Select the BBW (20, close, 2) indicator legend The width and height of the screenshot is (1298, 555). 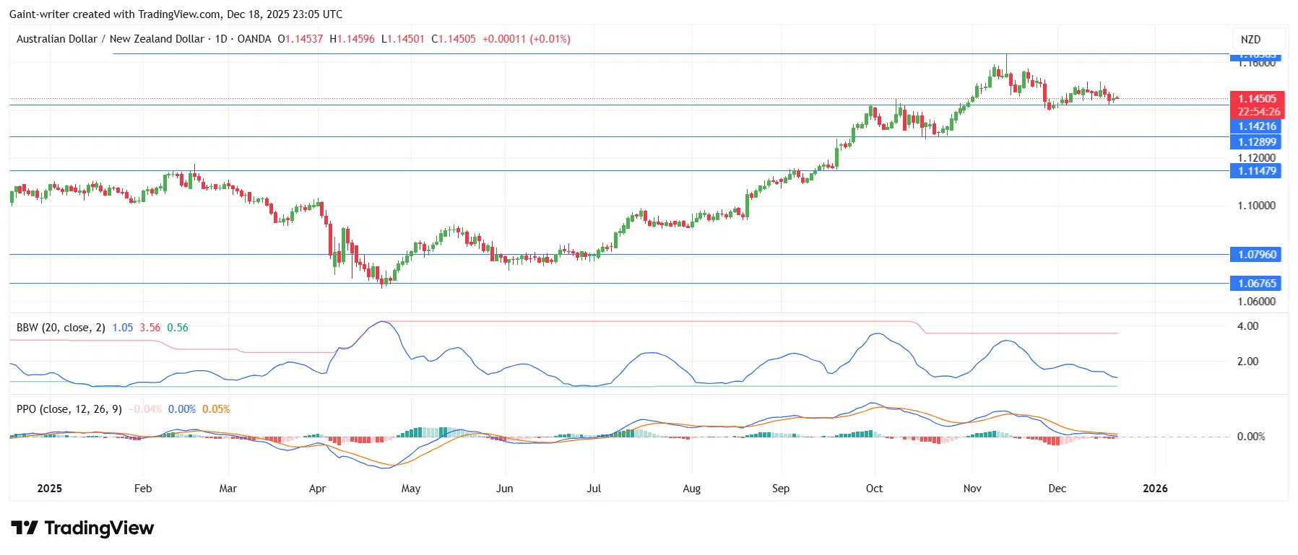click(x=61, y=328)
